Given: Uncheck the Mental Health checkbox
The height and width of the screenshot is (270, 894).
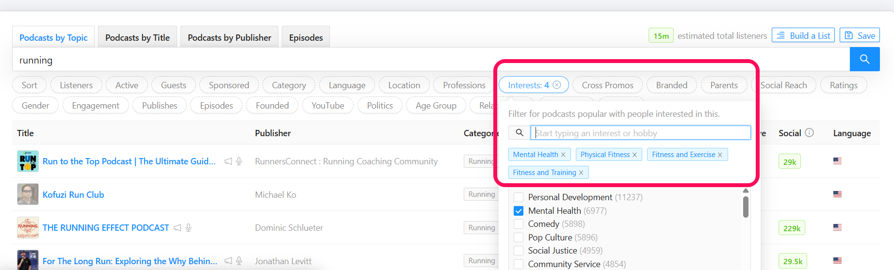Looking at the screenshot, I should click(519, 211).
